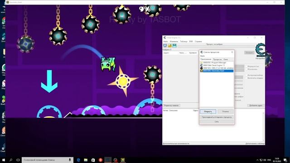Viewport: 290px width, 163px height.
Task: Open Task View from the taskbar
Action: 18,160
